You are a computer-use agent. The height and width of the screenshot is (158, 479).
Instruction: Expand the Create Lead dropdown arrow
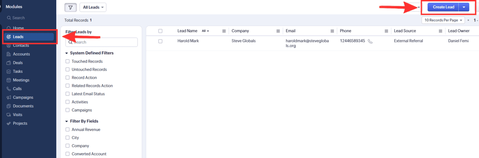point(464,7)
